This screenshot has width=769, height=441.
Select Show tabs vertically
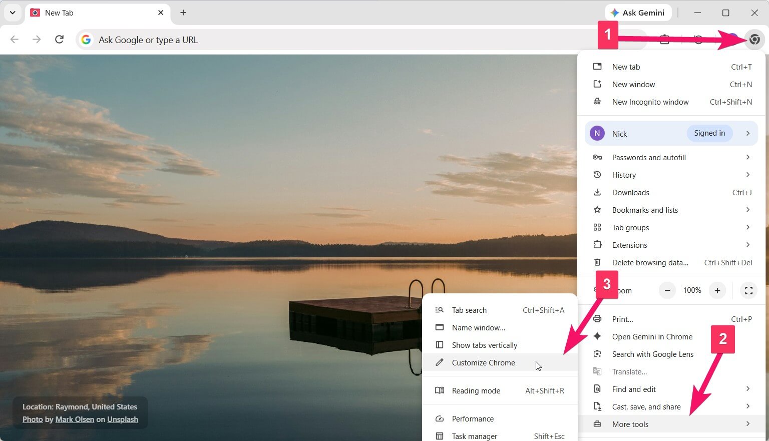(x=500, y=345)
